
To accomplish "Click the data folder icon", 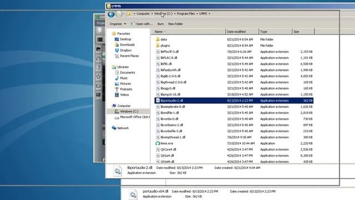I will [158, 39].
